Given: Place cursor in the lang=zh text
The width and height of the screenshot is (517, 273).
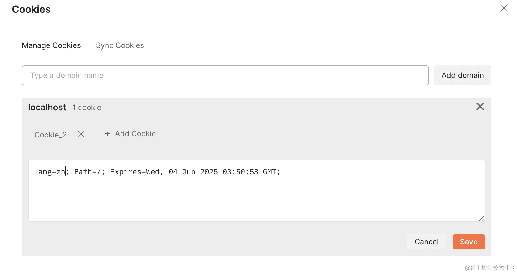Looking at the screenshot, I should (49, 172).
